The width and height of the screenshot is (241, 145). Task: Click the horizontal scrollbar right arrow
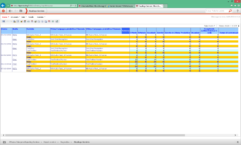click(235, 135)
